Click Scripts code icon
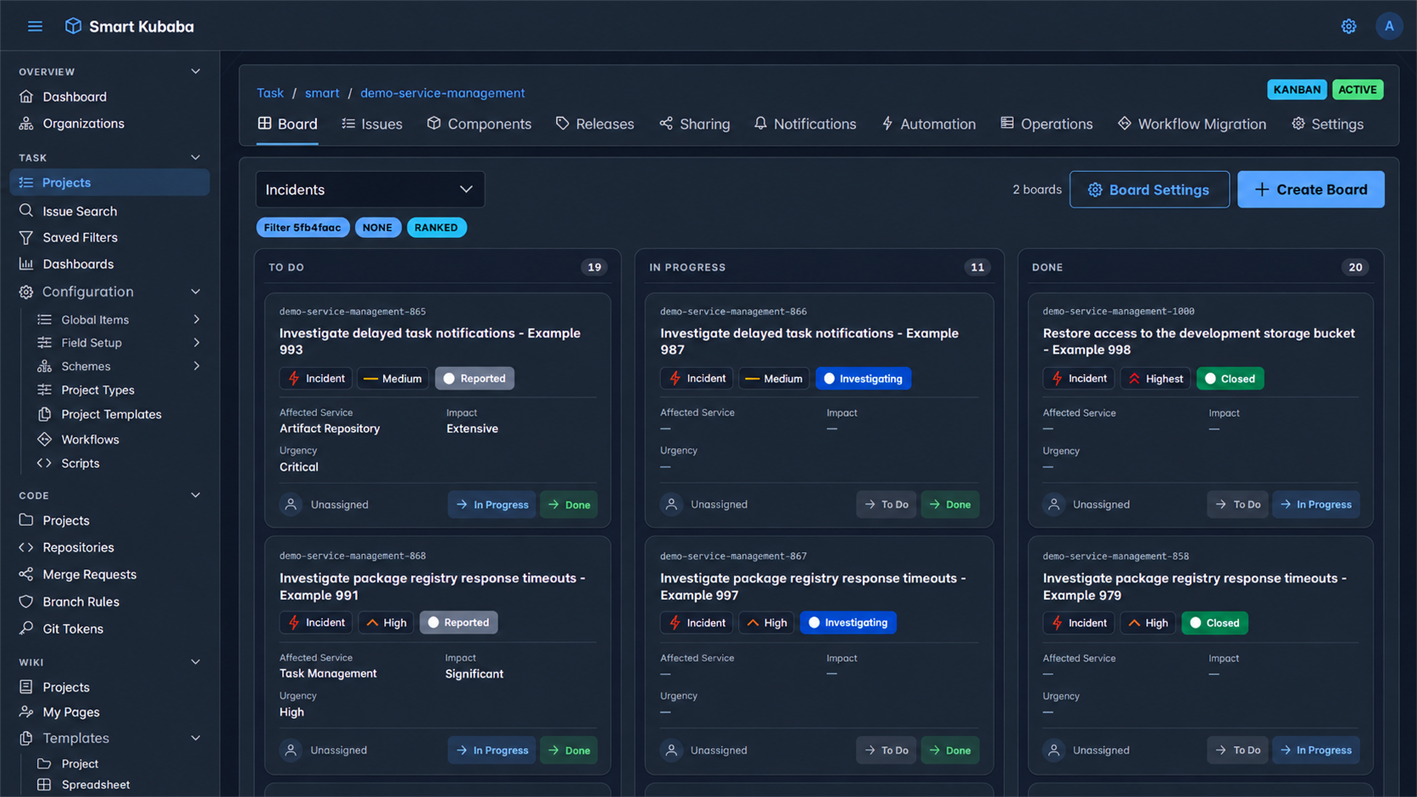Viewport: 1417px width, 797px height. pos(45,463)
